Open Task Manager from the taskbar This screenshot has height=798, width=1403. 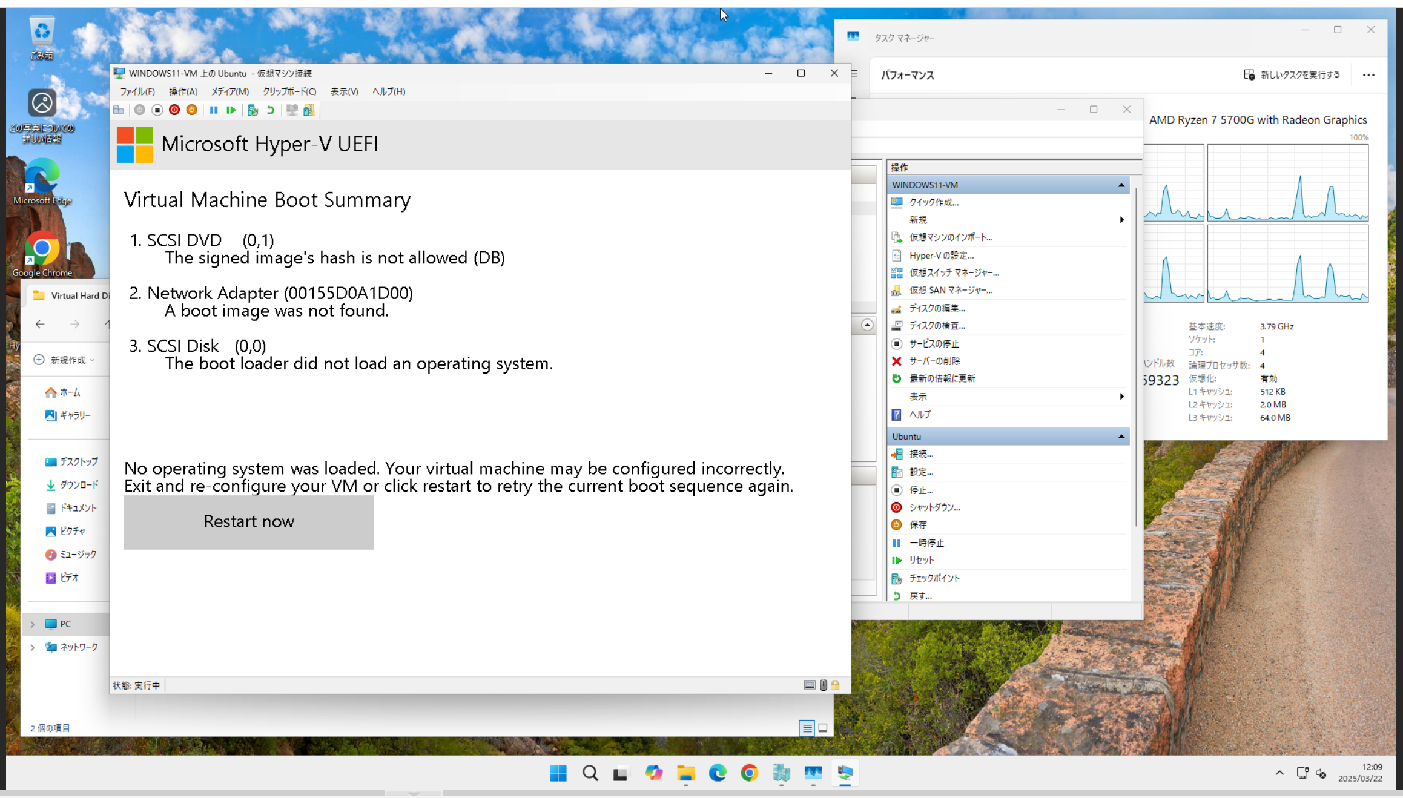(813, 773)
